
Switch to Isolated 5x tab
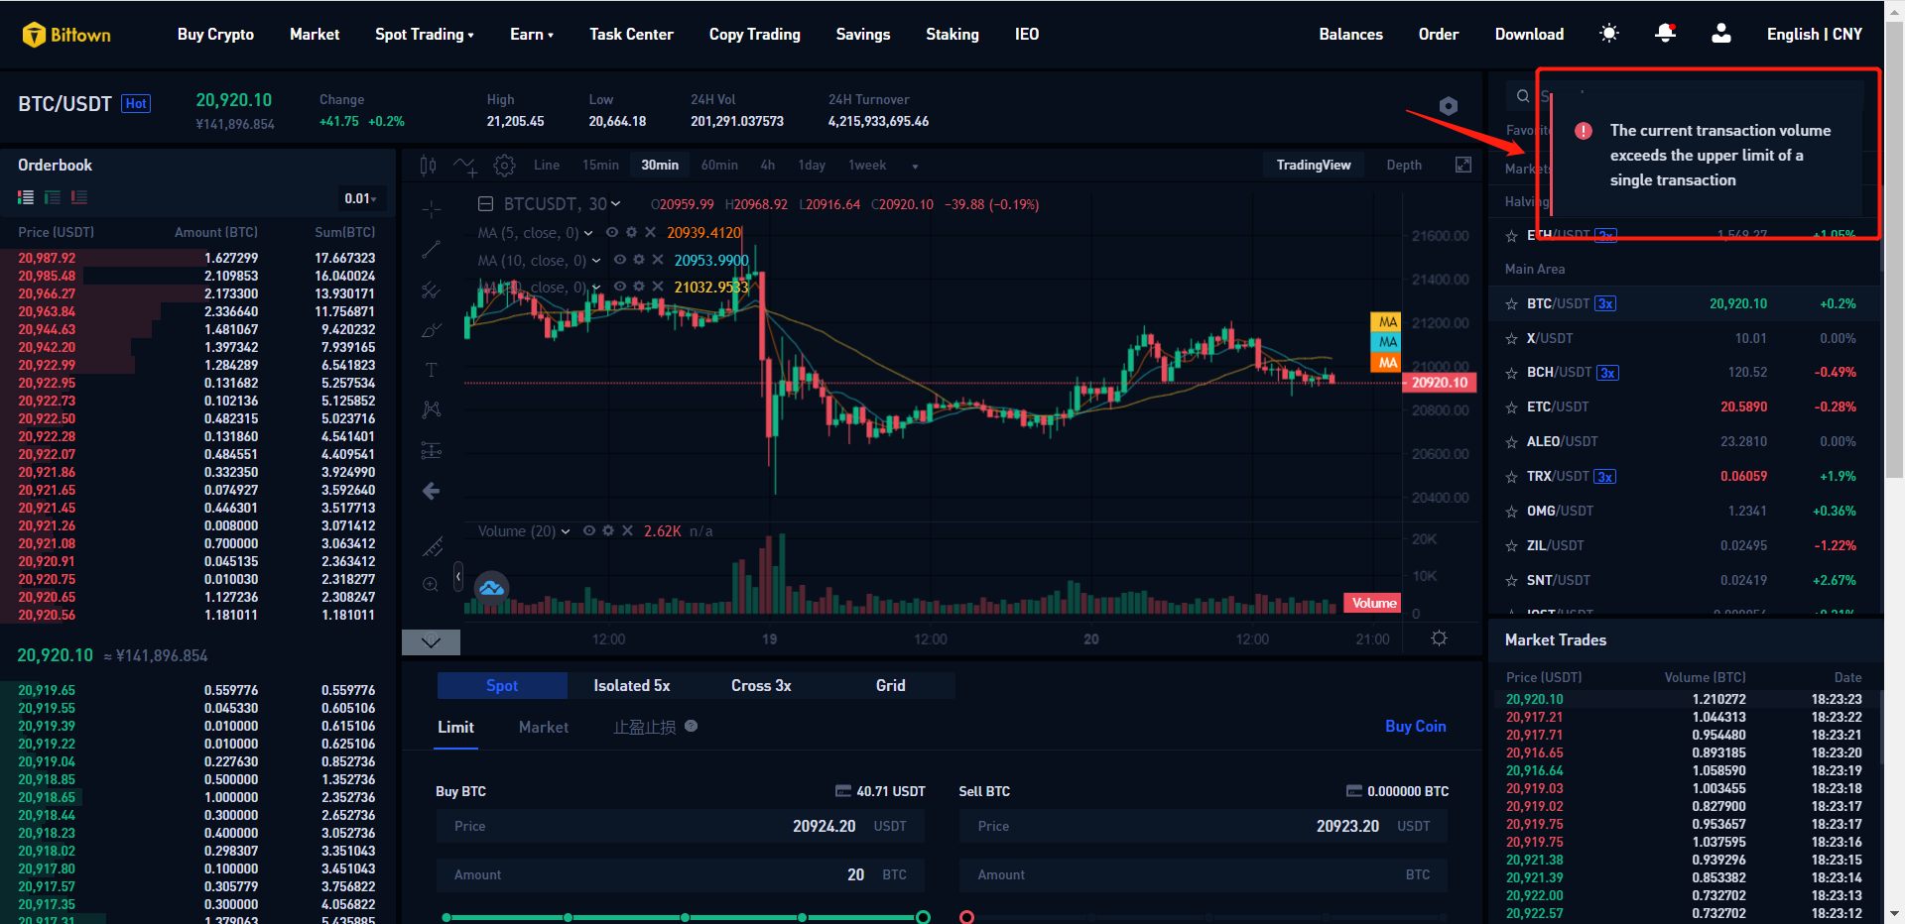(x=632, y=685)
